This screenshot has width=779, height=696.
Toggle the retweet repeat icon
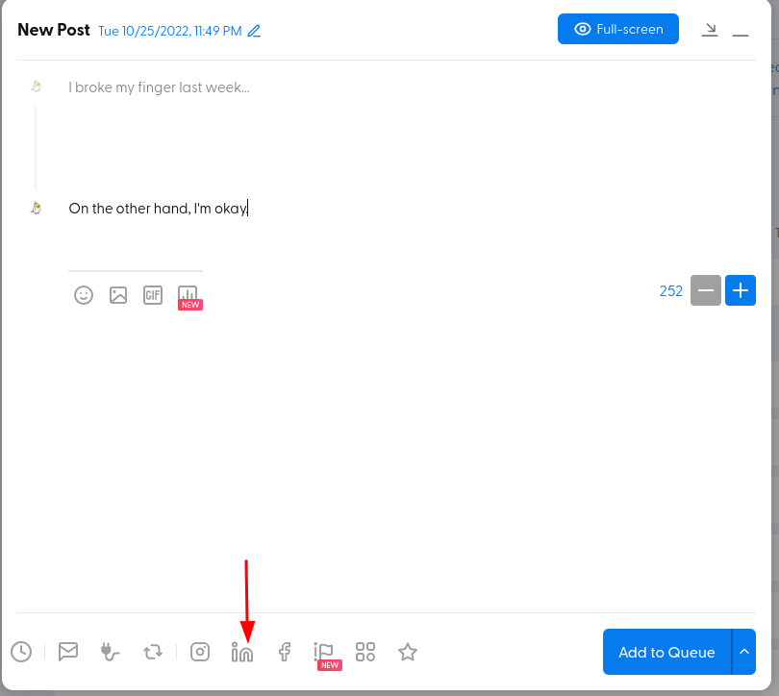pyautogui.click(x=153, y=652)
